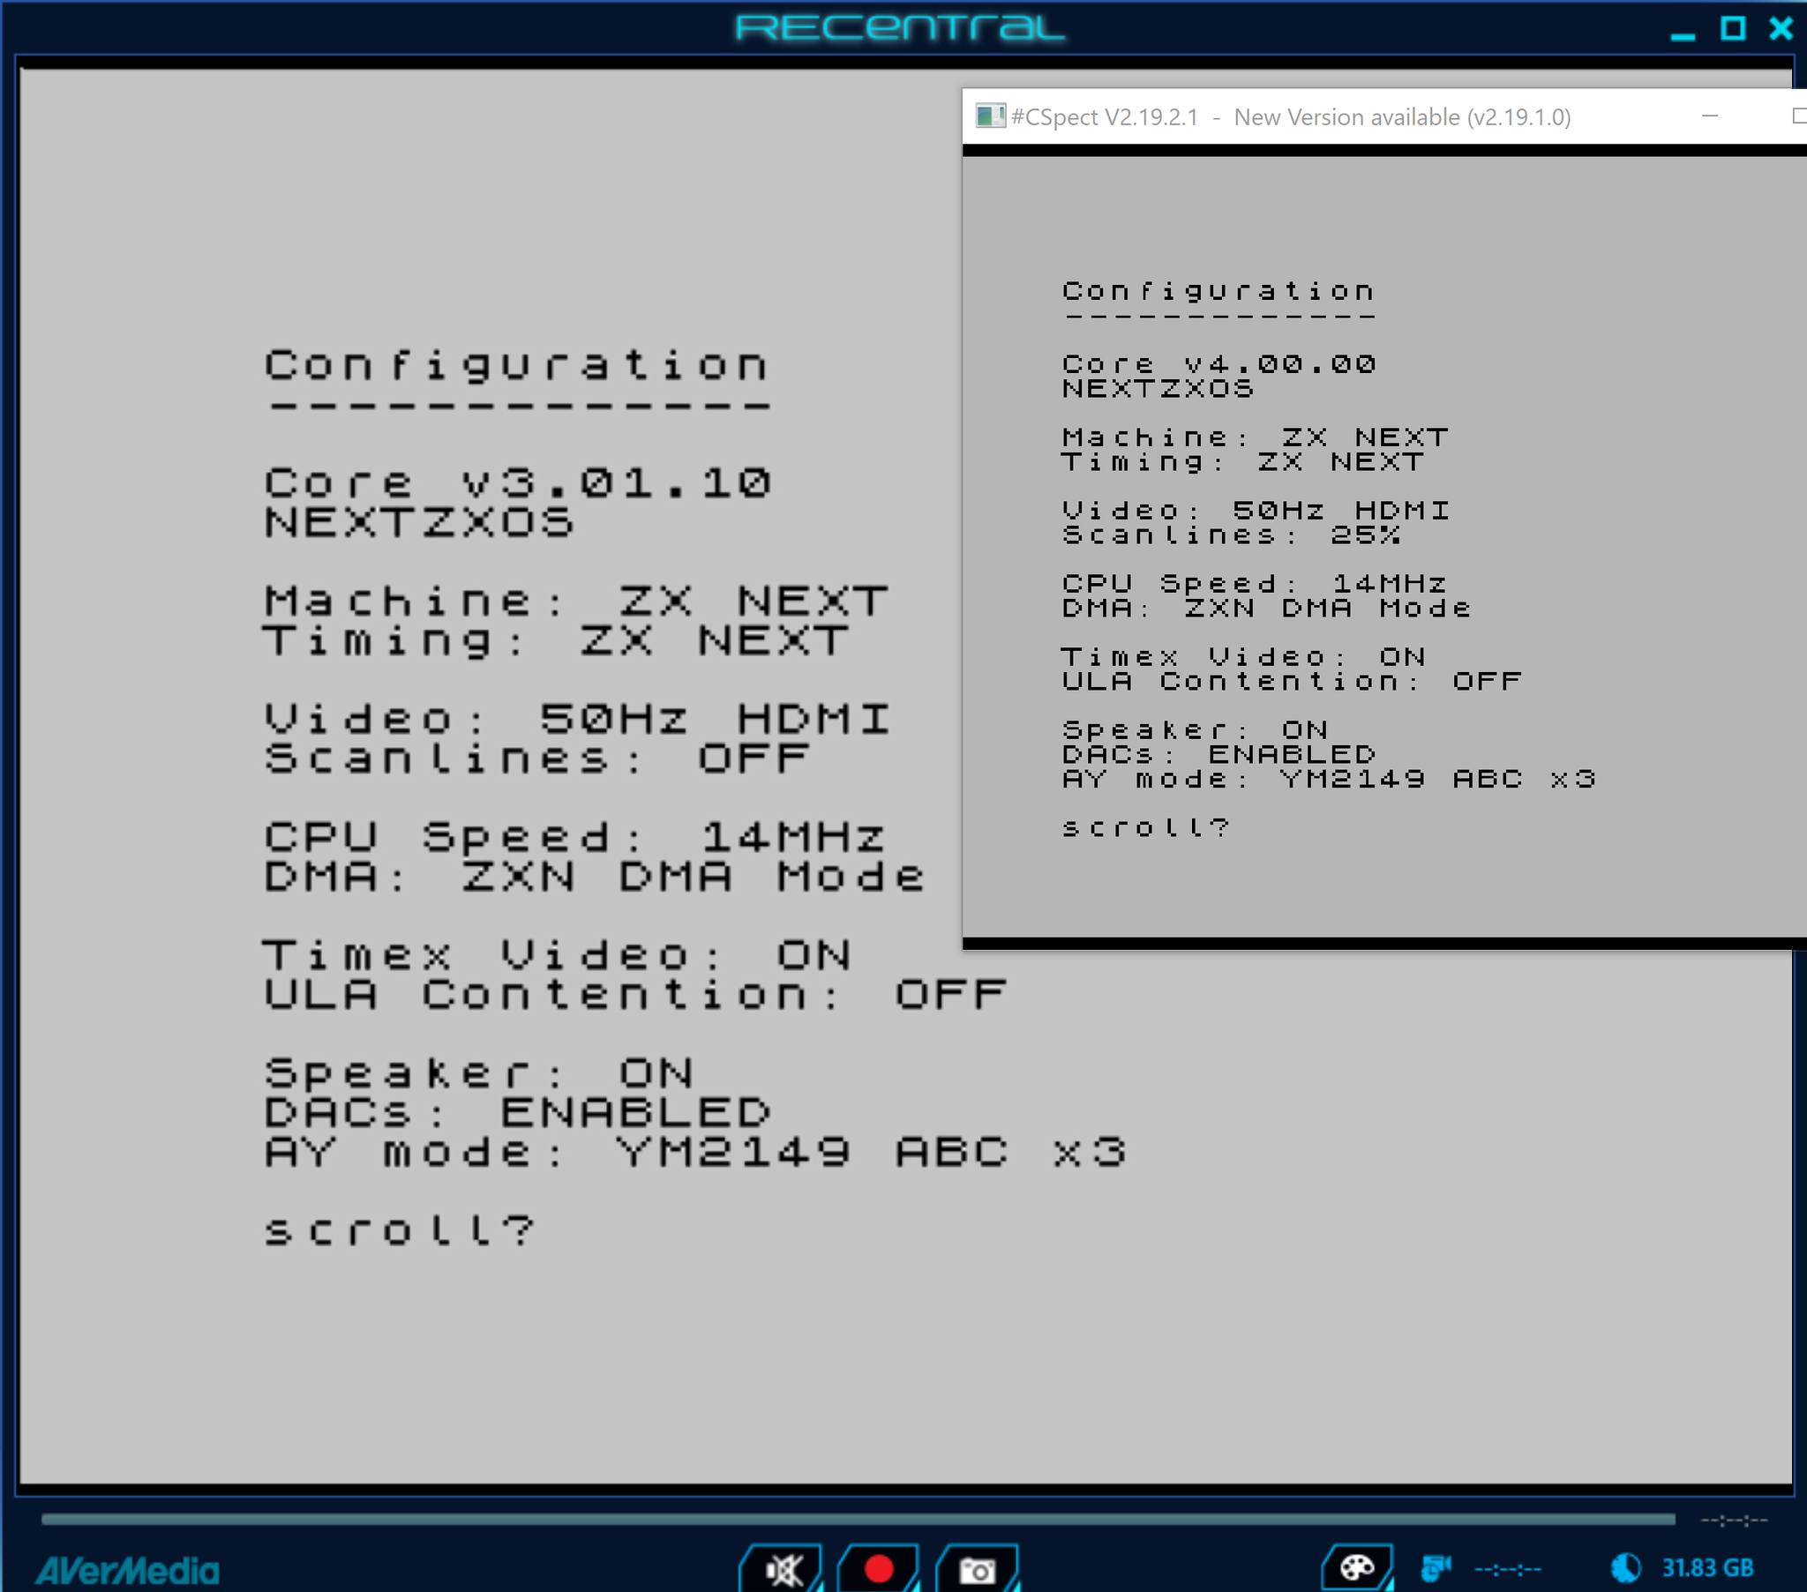Click the RECentral title logo
The image size is (1807, 1592).
point(900,27)
